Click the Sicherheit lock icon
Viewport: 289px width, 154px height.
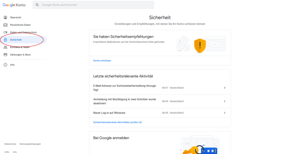[5, 40]
